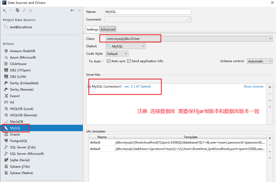Select test@localhost data source
Screen dimensions: 276x182
(21, 27)
